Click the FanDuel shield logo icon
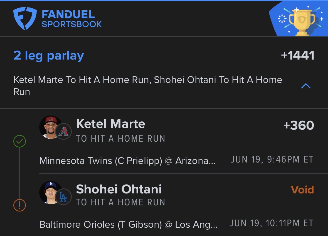 point(25,18)
